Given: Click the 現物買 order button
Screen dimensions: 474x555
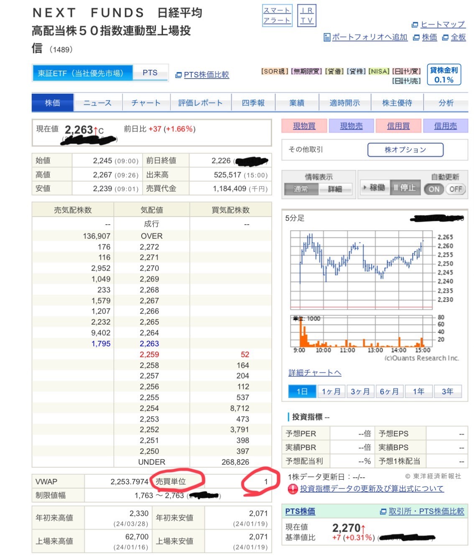Looking at the screenshot, I should (304, 126).
